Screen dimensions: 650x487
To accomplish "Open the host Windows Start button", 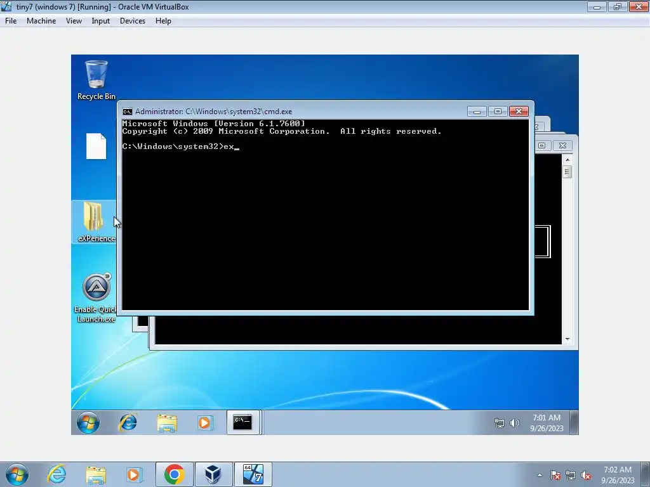I will [x=17, y=474].
